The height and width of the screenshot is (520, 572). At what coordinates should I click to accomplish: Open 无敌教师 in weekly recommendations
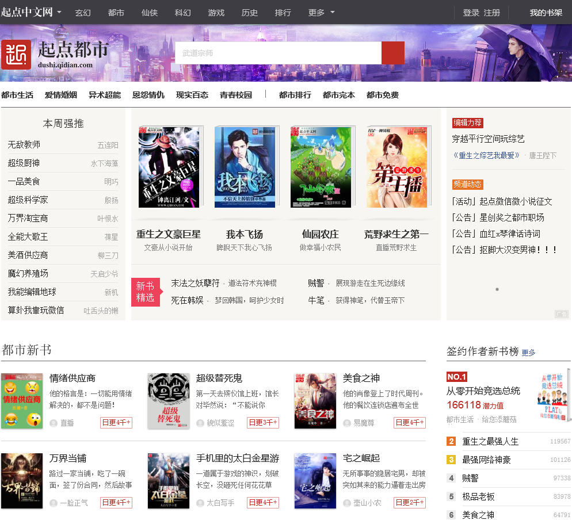pyautogui.click(x=24, y=145)
